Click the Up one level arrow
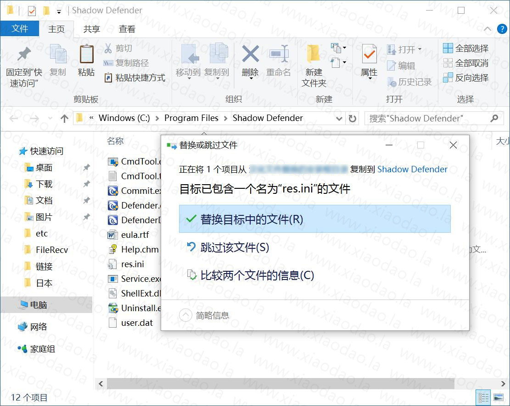The image size is (510, 406). pyautogui.click(x=64, y=119)
